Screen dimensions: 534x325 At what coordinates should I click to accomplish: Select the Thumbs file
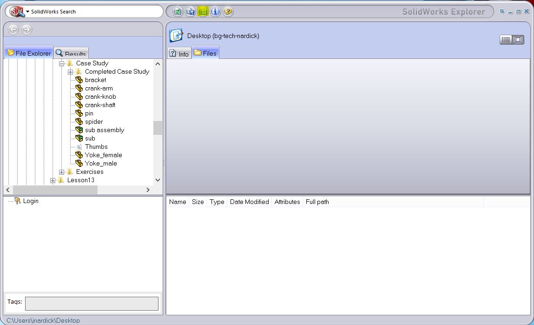(96, 147)
